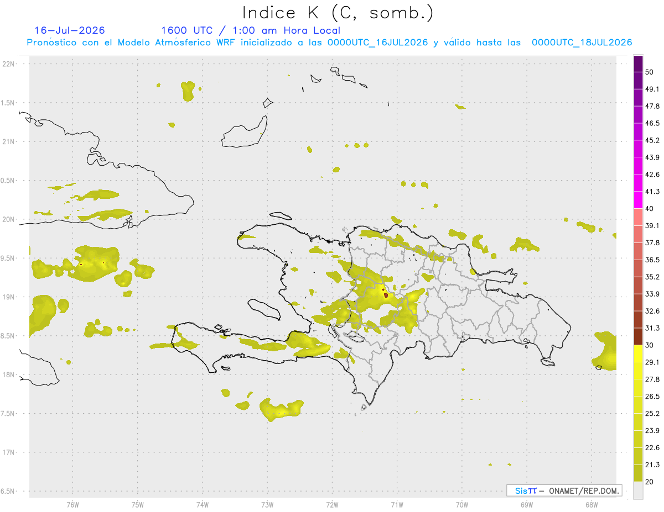
Task: Click the '71W' longitude label
Action: coord(397,504)
